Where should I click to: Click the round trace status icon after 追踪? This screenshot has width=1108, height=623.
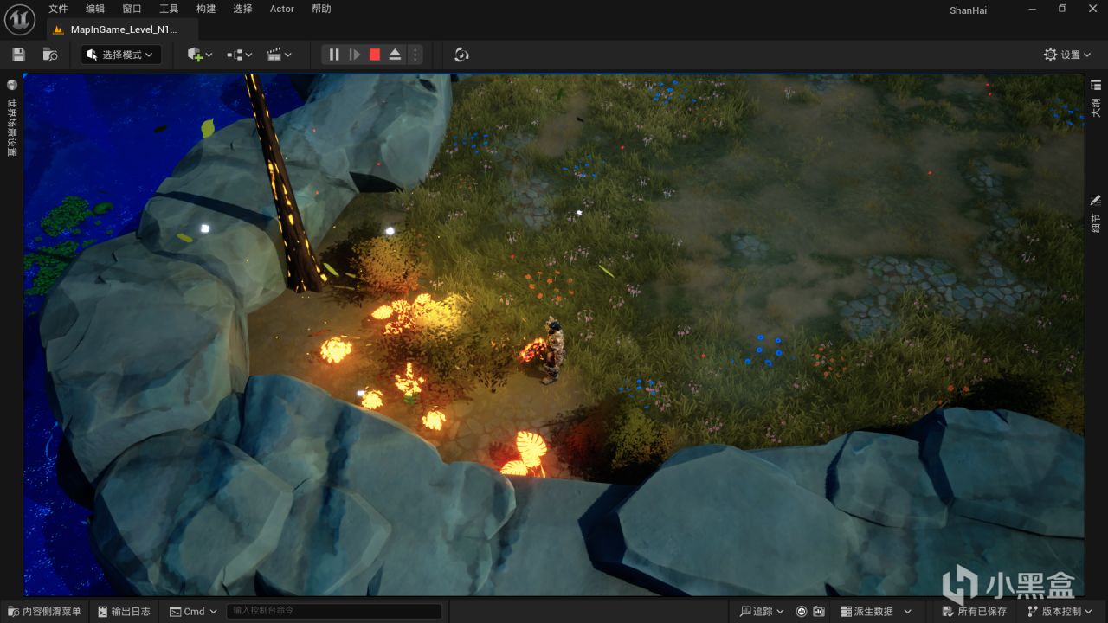(802, 612)
